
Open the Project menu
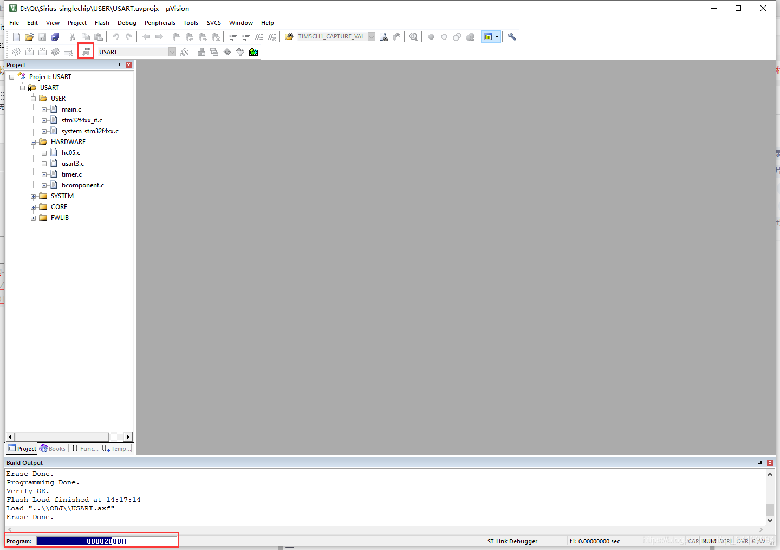pos(77,23)
